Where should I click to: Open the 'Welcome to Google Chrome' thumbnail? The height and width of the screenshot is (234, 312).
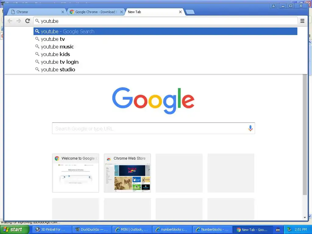tap(76, 173)
